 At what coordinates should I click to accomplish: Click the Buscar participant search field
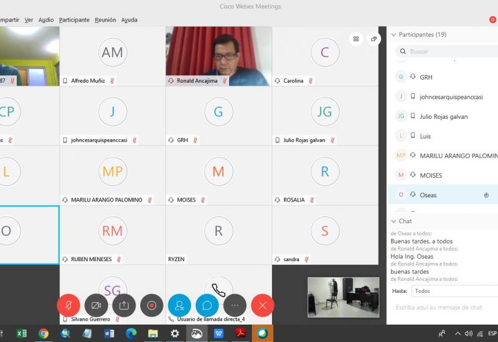[451, 52]
